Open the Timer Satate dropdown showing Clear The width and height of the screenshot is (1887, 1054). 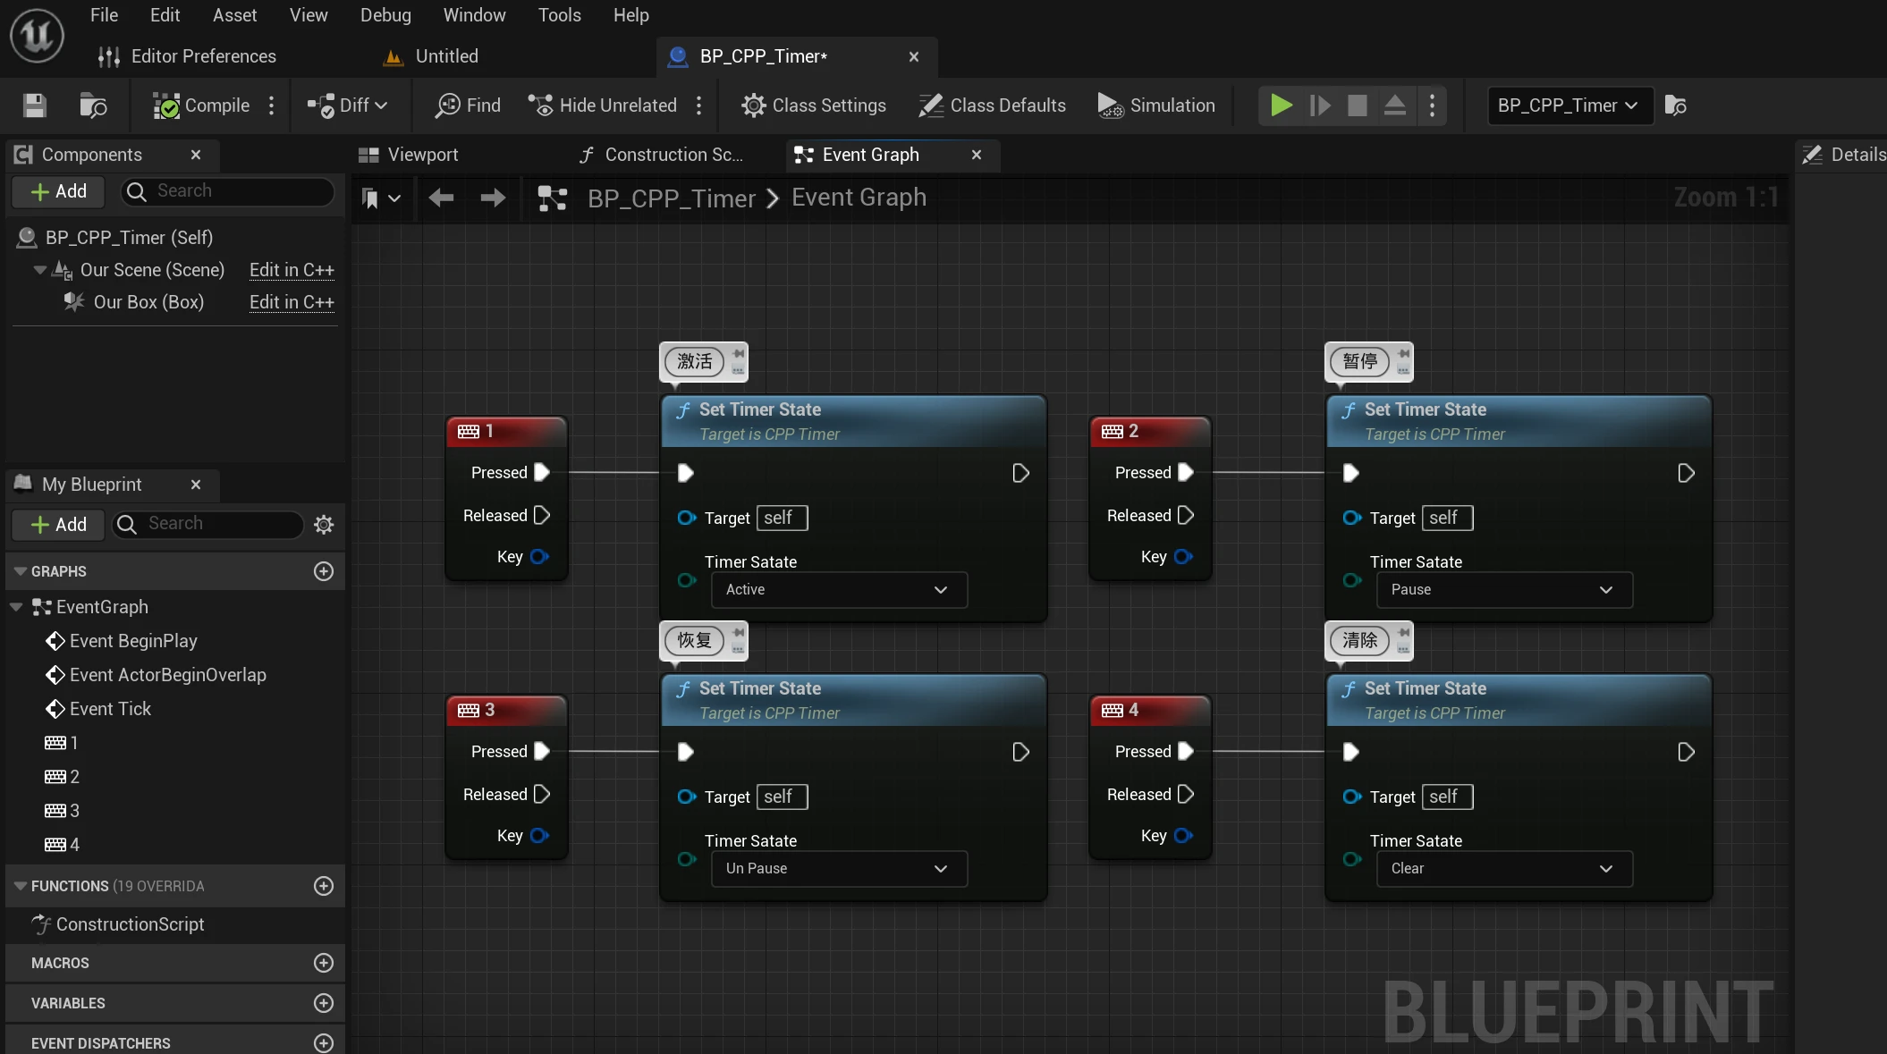click(1504, 869)
